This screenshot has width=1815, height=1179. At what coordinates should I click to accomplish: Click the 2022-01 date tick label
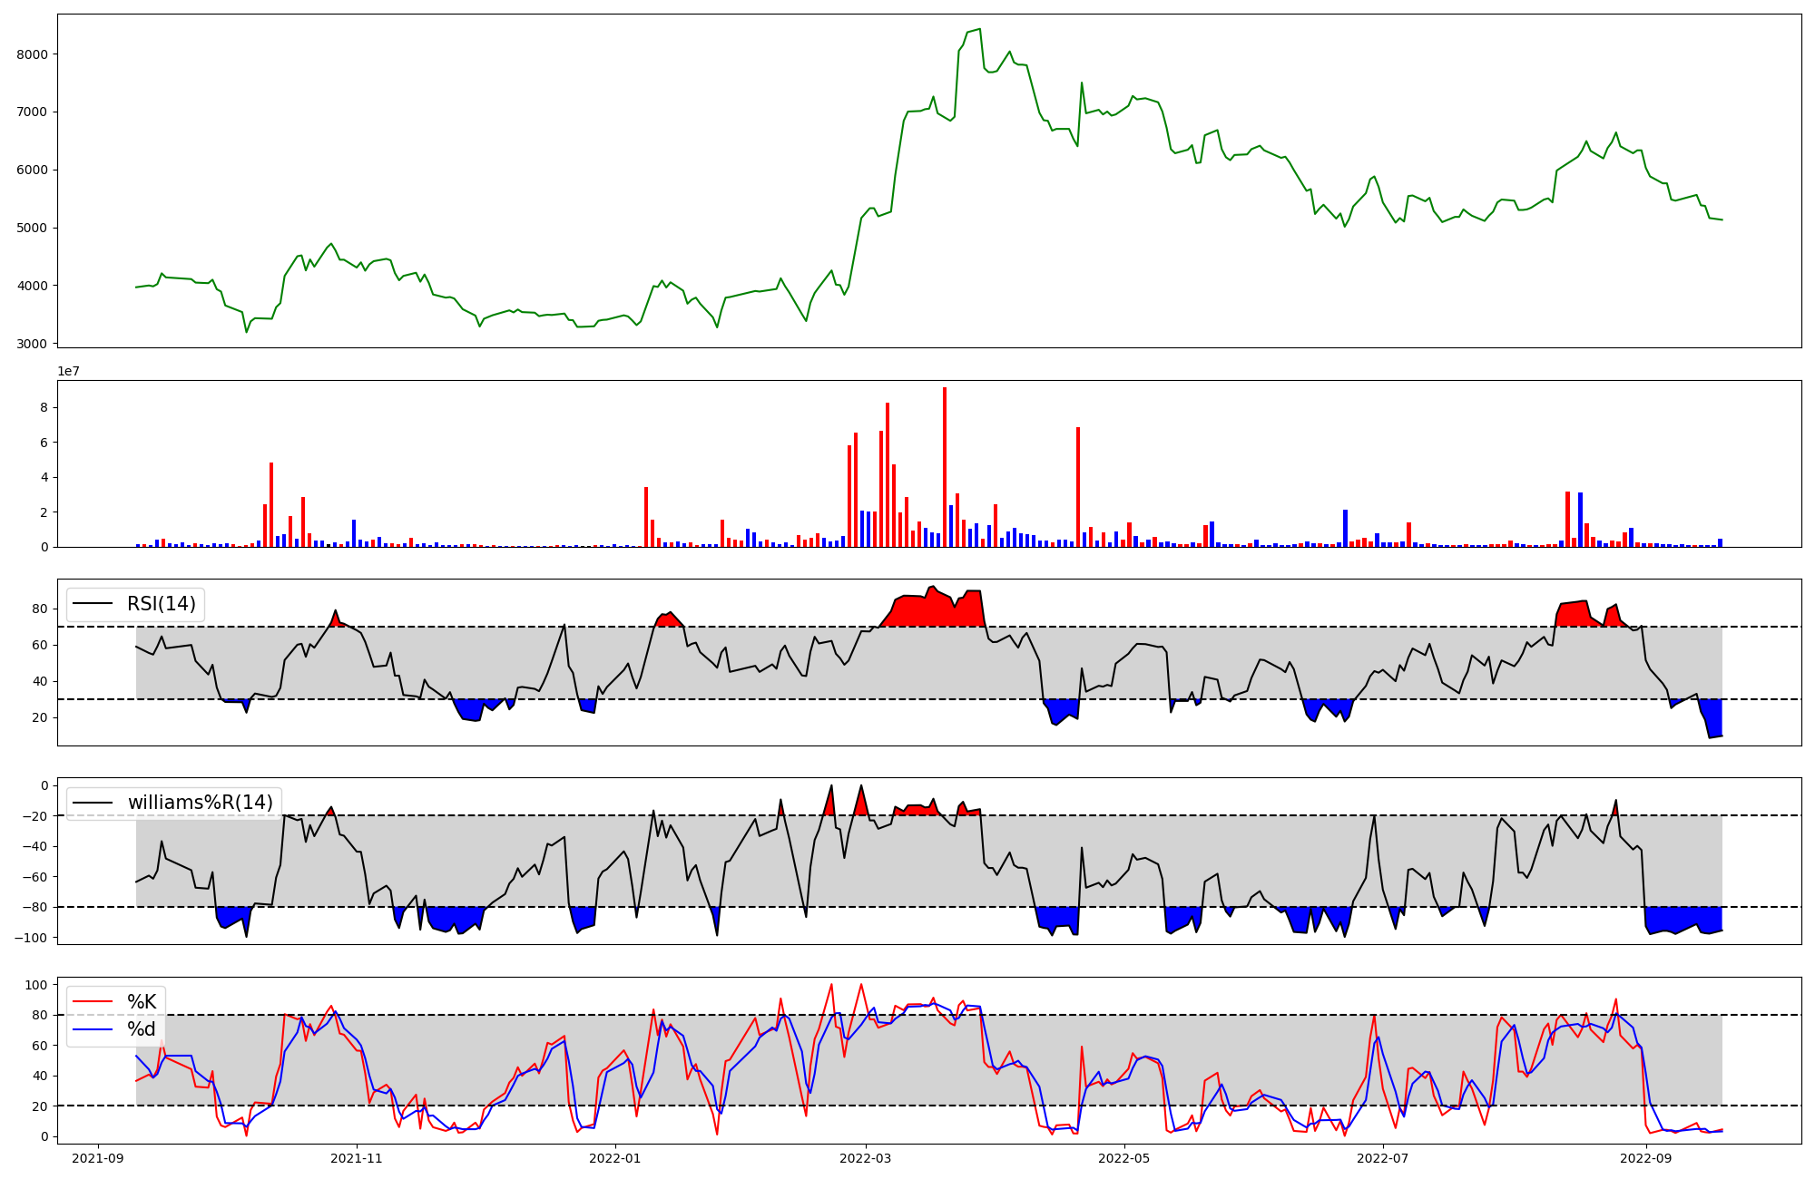click(615, 1158)
